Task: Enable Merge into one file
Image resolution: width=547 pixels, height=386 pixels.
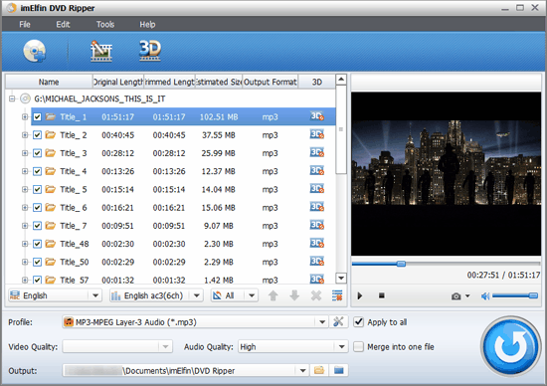Action: (359, 346)
